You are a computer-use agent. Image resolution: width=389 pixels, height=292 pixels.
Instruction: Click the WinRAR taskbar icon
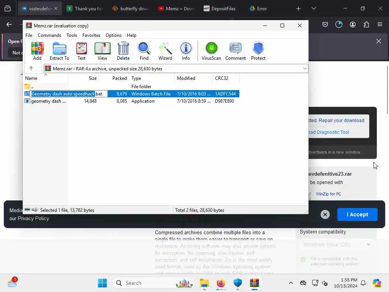[254, 283]
